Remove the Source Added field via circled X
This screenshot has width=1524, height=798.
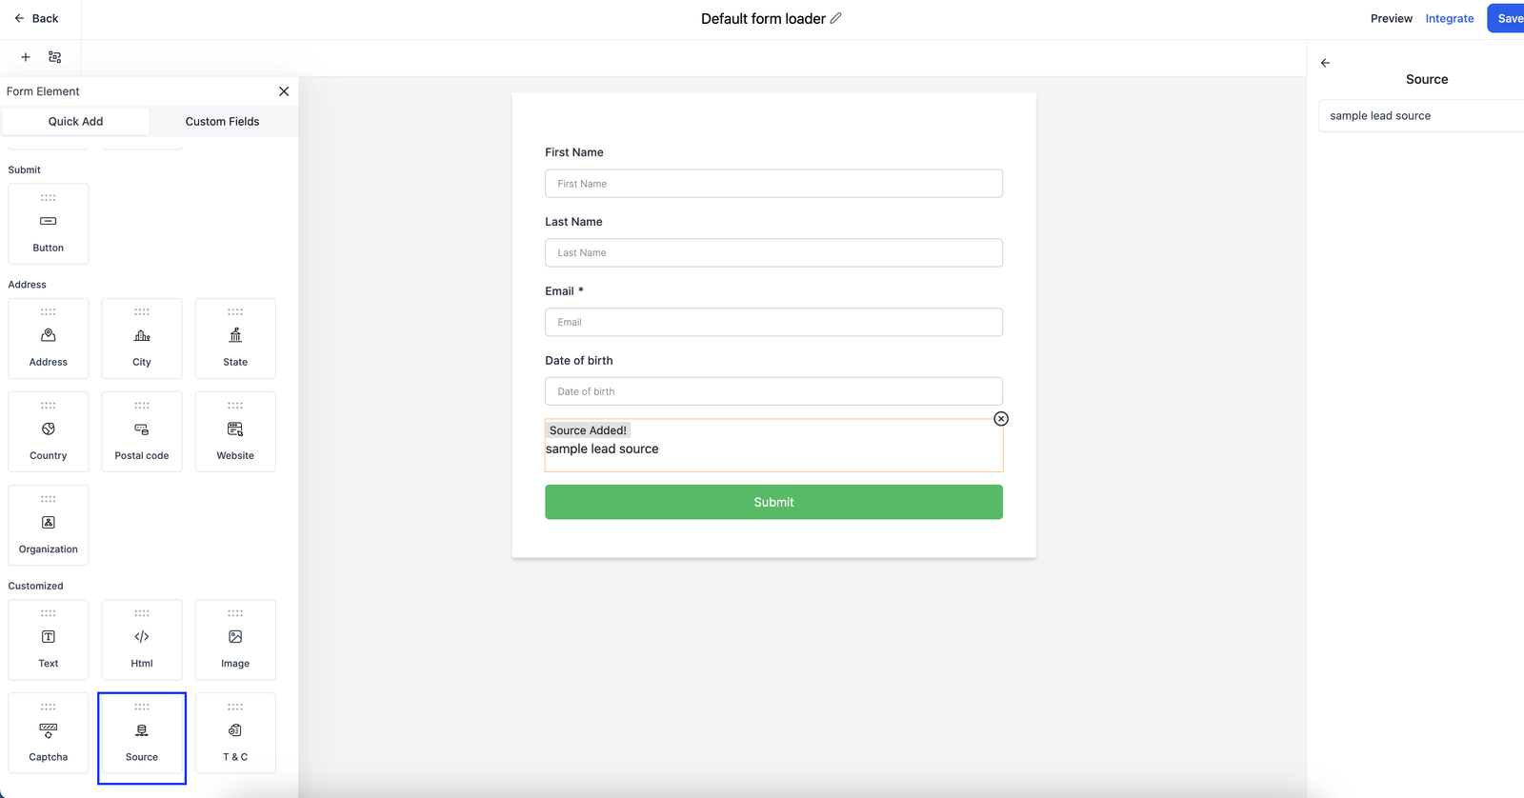1001,418
